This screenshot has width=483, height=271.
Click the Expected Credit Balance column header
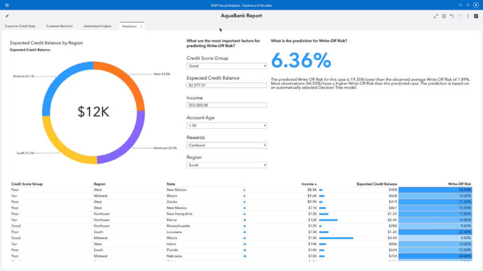pyautogui.click(x=377, y=184)
